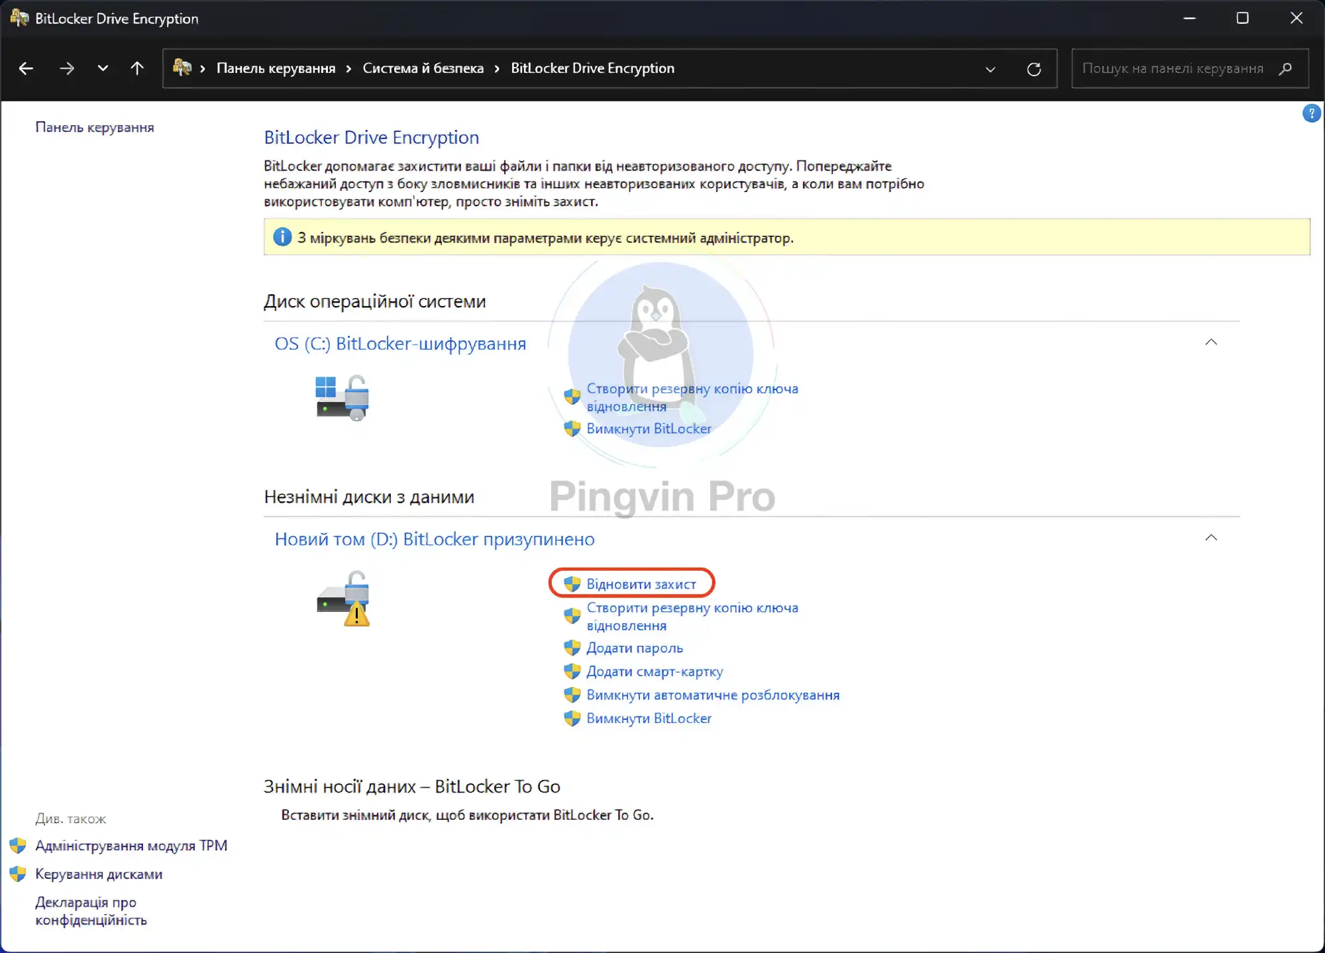Screen dimensions: 1325x953
Task: Click the Control Panel icon in address bar
Action: (x=182, y=68)
